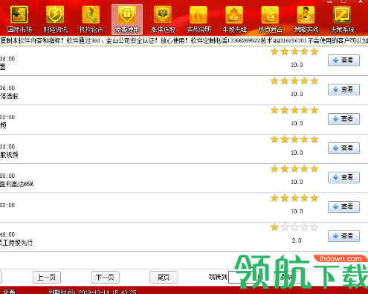Image resolution: width=368 pixels, height=294 pixels.
Task: Open the 牛股先锋 flame icon
Action: (234, 19)
